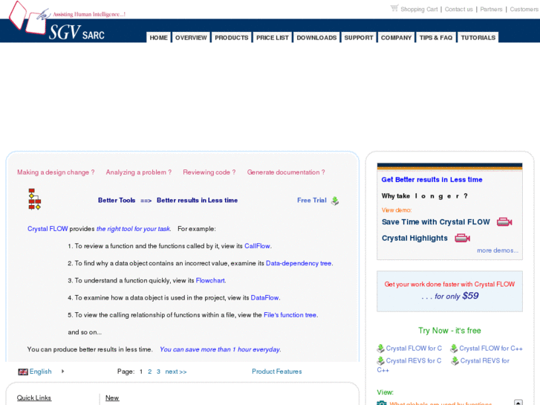The height and width of the screenshot is (405, 540).
Task: Click the shopping cart icon
Action: [x=394, y=8]
